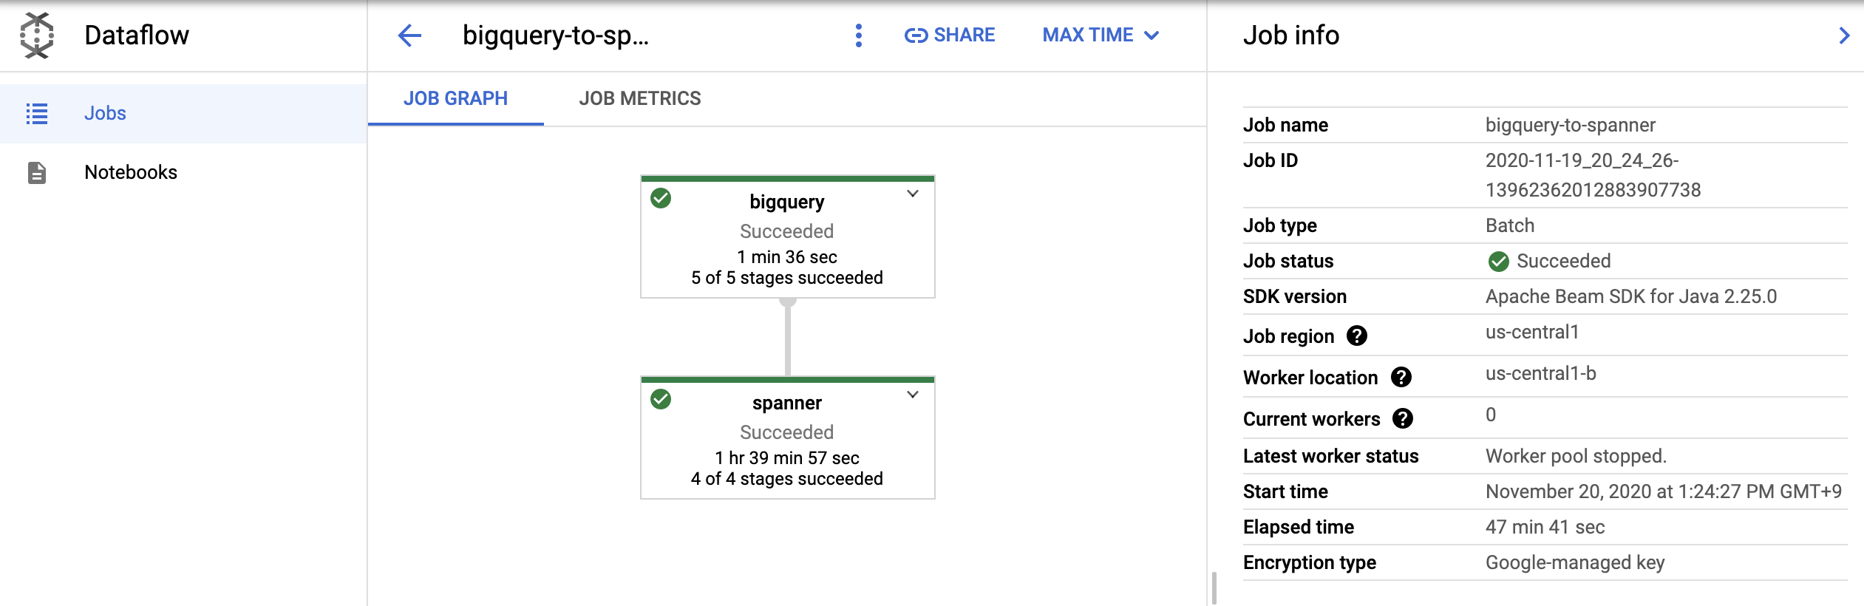Click the Encryption type value Google-managed key
This screenshot has width=1864, height=606.
tap(1575, 562)
